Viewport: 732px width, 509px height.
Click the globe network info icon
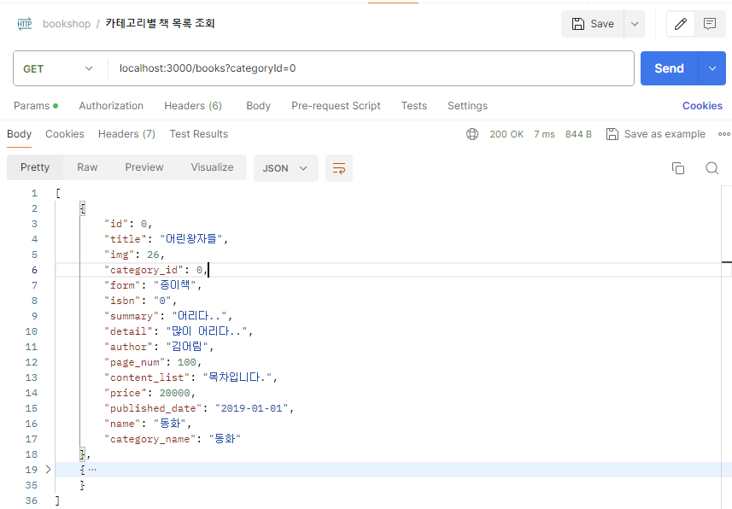[x=472, y=134]
